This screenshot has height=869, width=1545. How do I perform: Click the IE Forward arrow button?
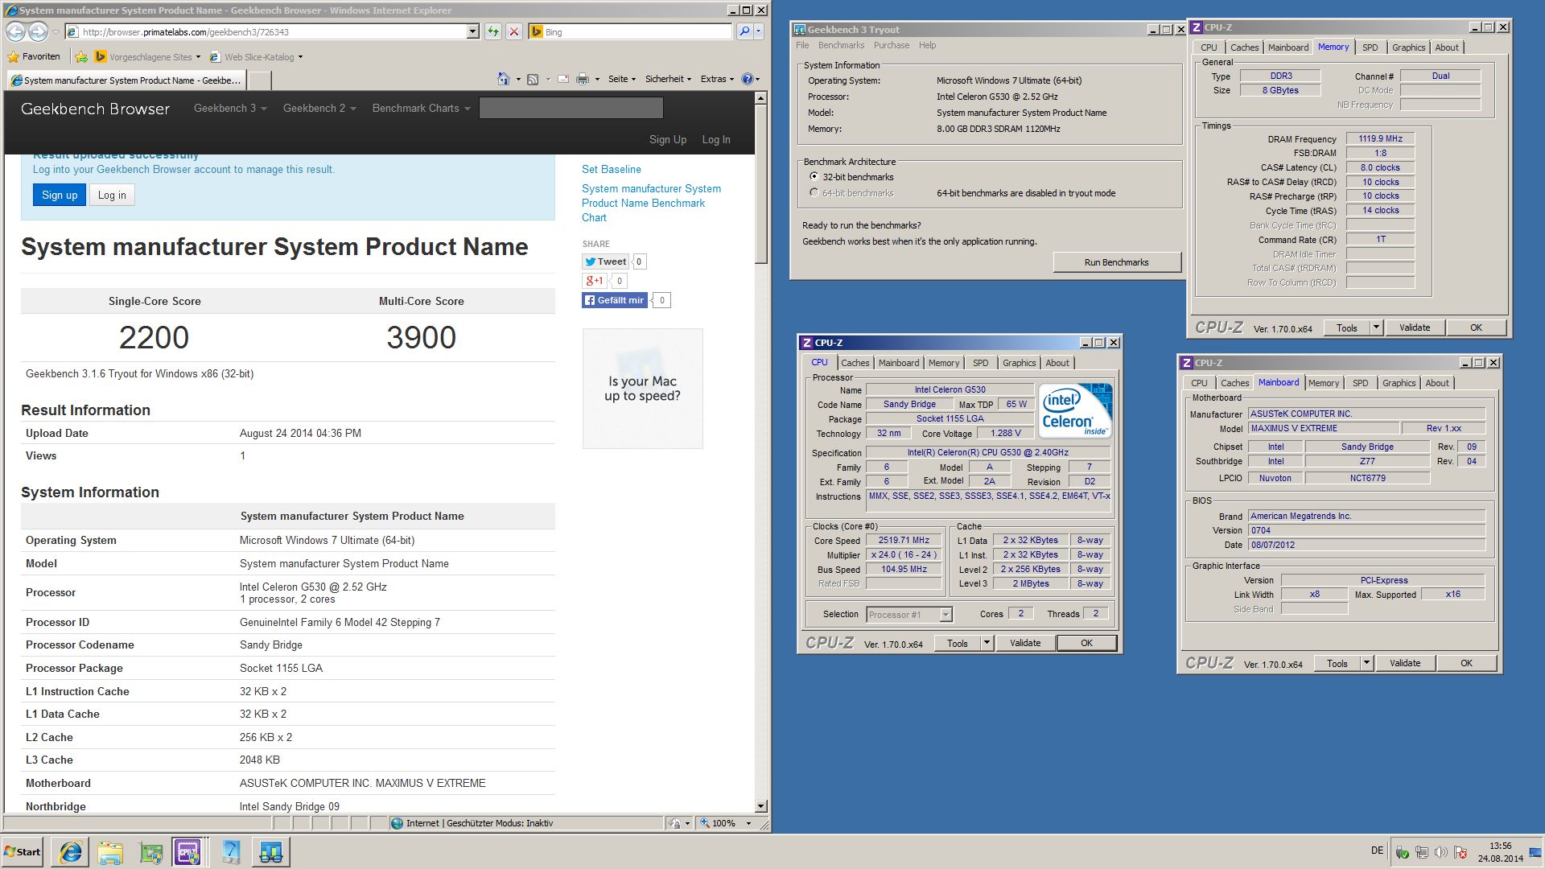click(x=38, y=31)
